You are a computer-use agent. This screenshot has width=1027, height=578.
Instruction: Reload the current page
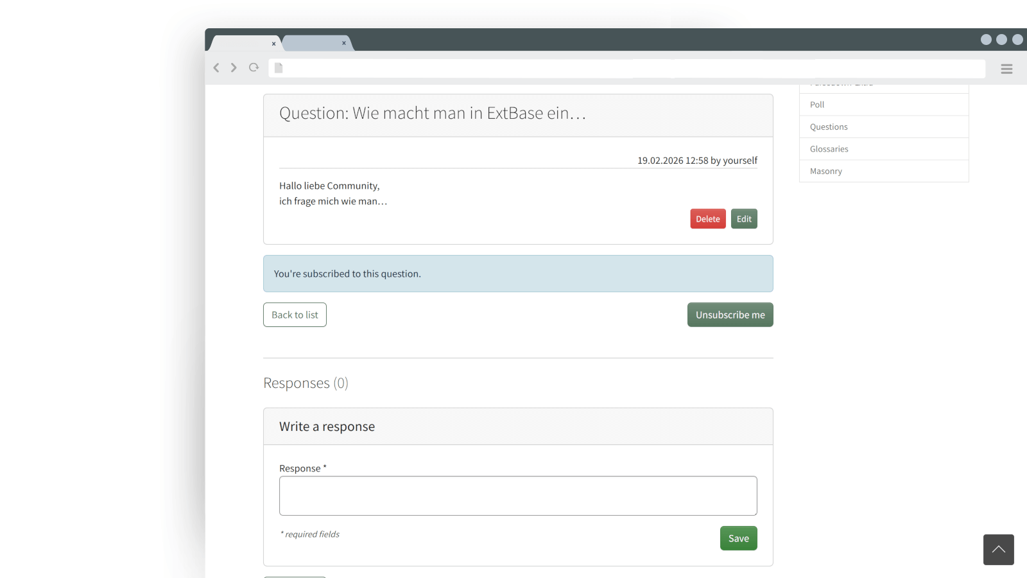coord(254,68)
